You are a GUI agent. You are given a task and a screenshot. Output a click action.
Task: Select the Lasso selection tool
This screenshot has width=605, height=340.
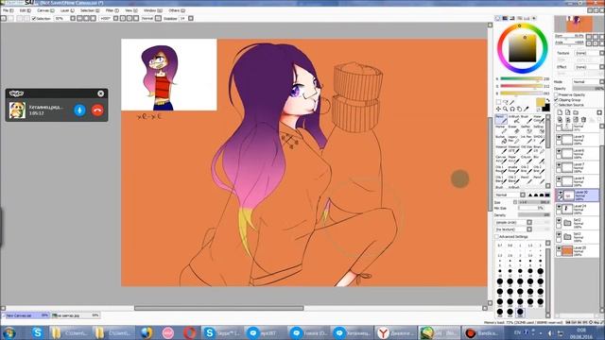[505, 102]
